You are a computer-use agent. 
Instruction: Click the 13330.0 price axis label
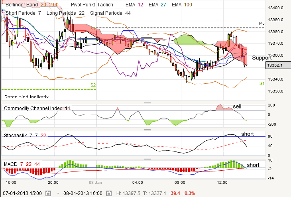pos(275,91)
